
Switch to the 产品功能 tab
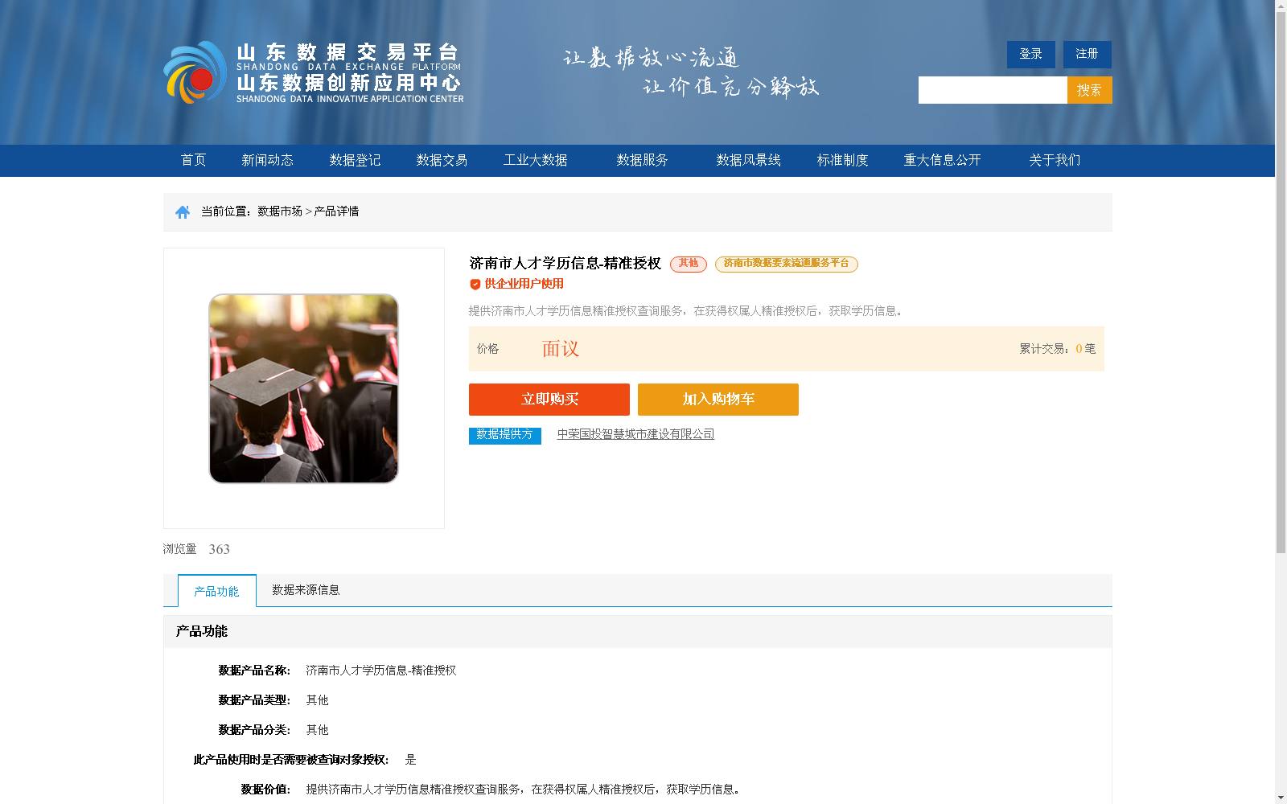[217, 591]
